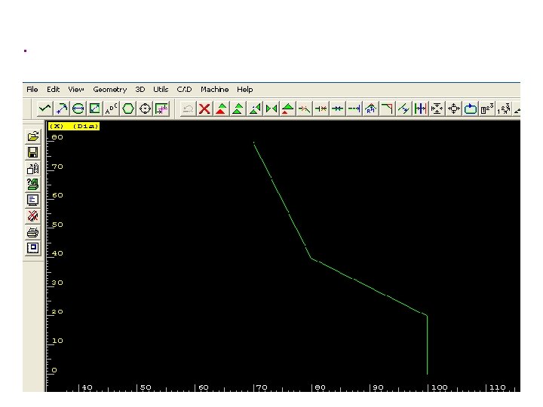Click the green-over-red triangle icon
This screenshot has width=543, height=407.
click(221, 109)
